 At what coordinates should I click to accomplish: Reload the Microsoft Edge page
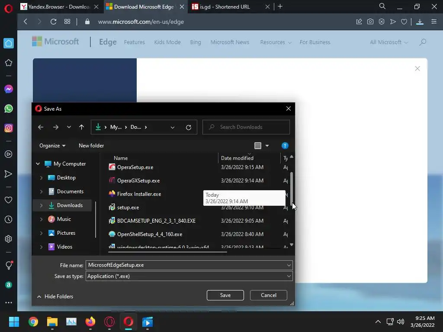pyautogui.click(x=53, y=22)
